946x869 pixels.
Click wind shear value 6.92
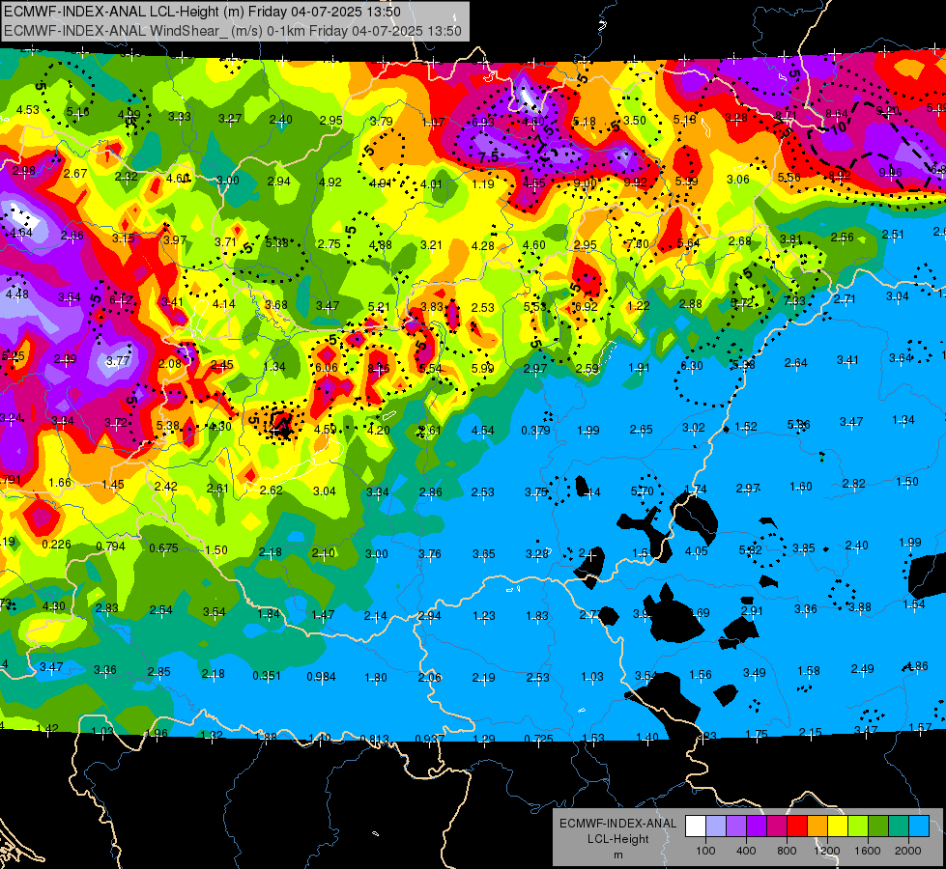point(586,306)
